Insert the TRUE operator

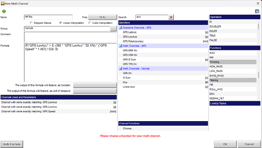[x=233, y=36]
